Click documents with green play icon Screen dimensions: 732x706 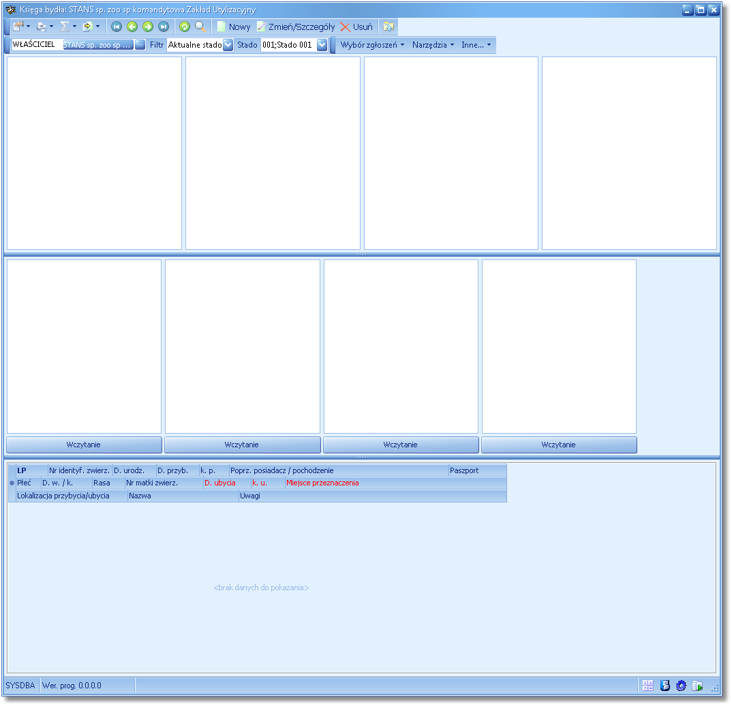tap(697, 686)
